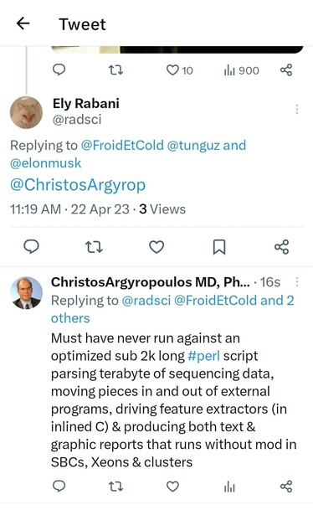
Task: Reply to the top tweet with 10 likes
Action: point(59,70)
